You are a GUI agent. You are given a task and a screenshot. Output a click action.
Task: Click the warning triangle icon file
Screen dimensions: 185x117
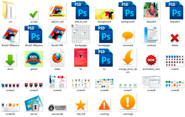[104, 105]
